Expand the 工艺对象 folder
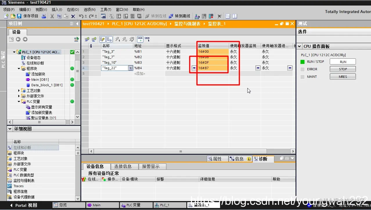This screenshot has height=210, width=371. 19,91
